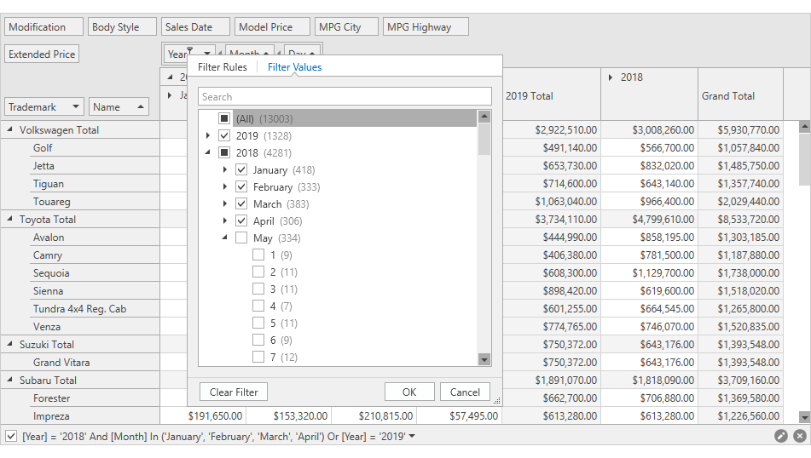
Task: Expand March node in filter tree
Action: (225, 203)
